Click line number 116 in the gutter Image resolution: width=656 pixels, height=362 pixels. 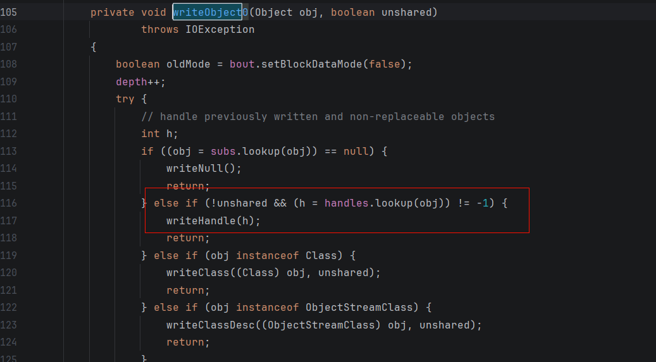[x=9, y=203]
